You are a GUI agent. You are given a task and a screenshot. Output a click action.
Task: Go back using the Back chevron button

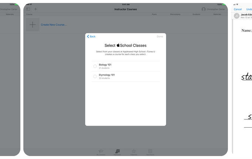pyautogui.click(x=91, y=37)
